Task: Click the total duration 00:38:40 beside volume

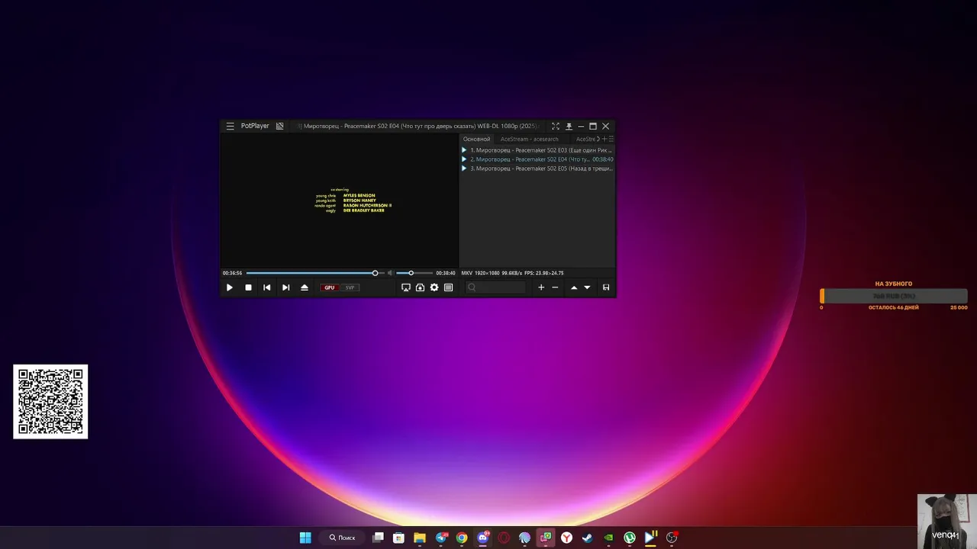Action: point(446,273)
